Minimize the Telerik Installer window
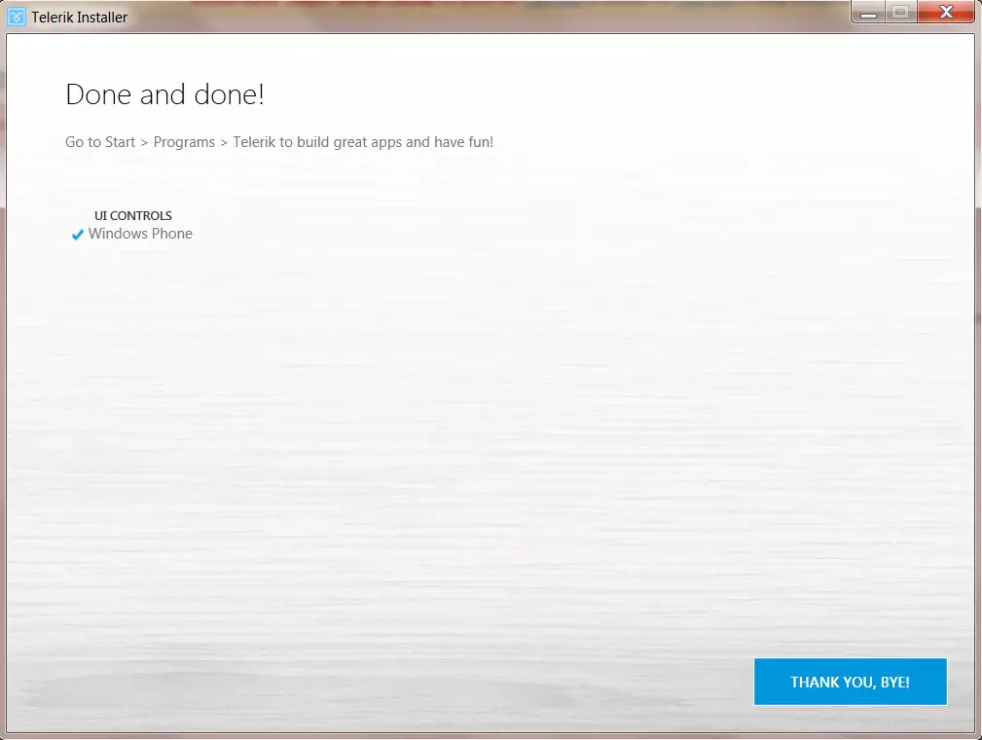Image resolution: width=982 pixels, height=740 pixels. point(868,13)
